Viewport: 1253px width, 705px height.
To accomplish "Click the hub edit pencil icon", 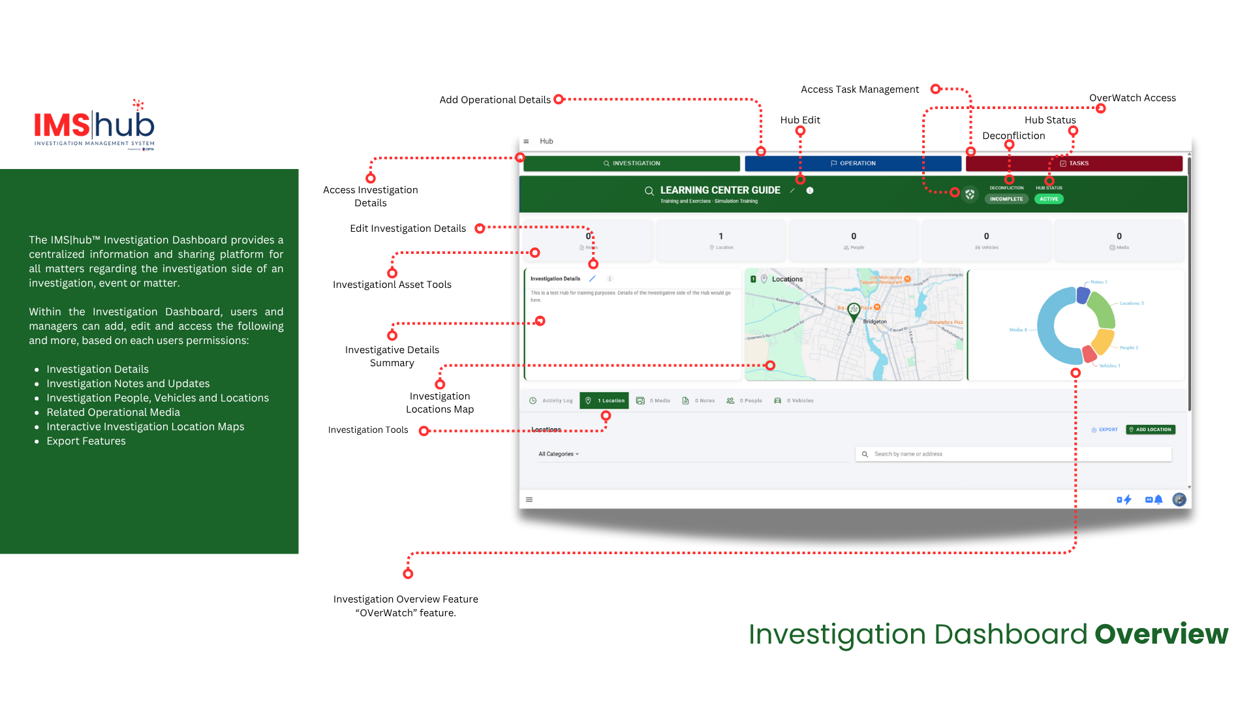I will click(792, 191).
